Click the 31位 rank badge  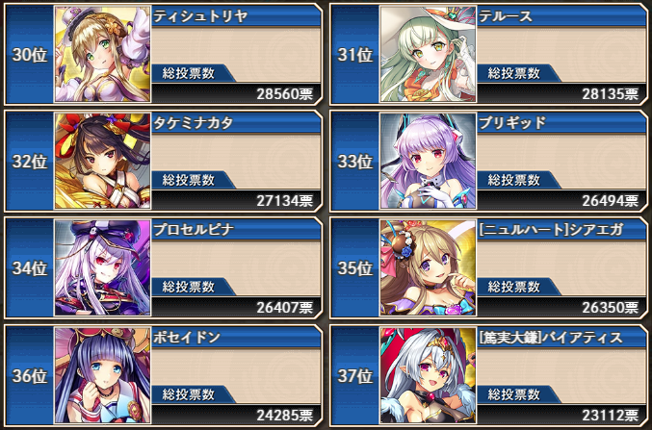point(355,55)
